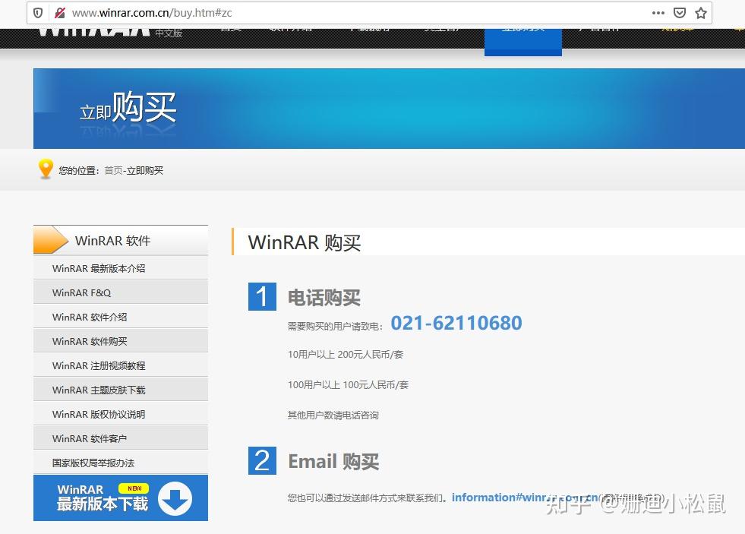745x534 pixels.
Task: Open 国家版权局举报办法 sidebar item
Action: tap(121, 463)
